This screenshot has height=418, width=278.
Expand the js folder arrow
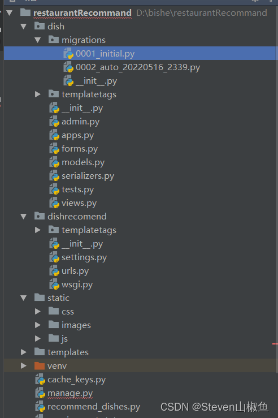[x=38, y=338]
